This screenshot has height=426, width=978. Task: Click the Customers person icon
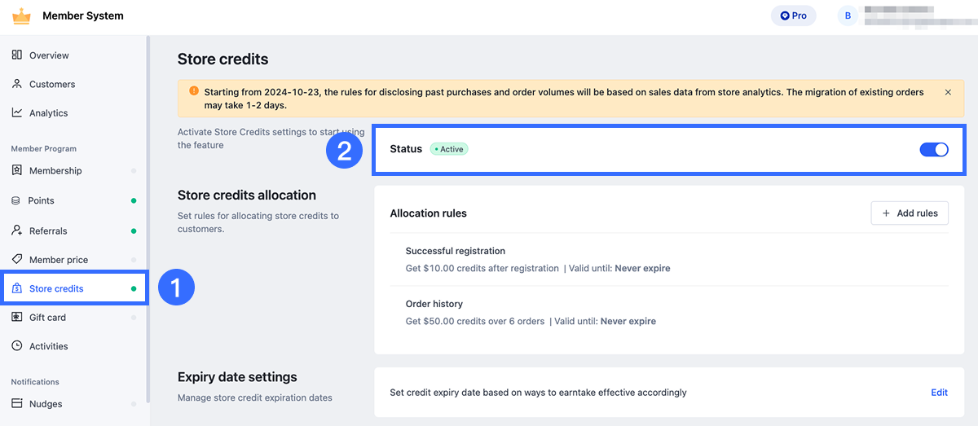pyautogui.click(x=16, y=84)
